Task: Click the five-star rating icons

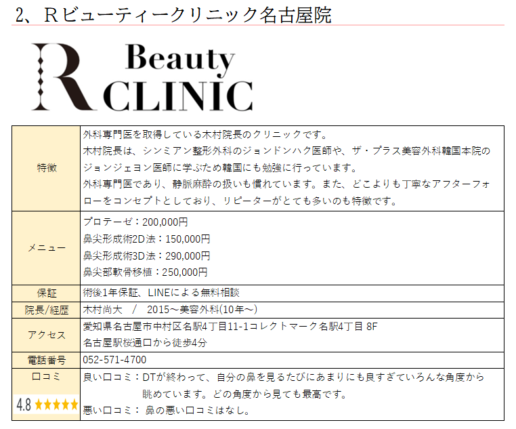Action: (56, 405)
